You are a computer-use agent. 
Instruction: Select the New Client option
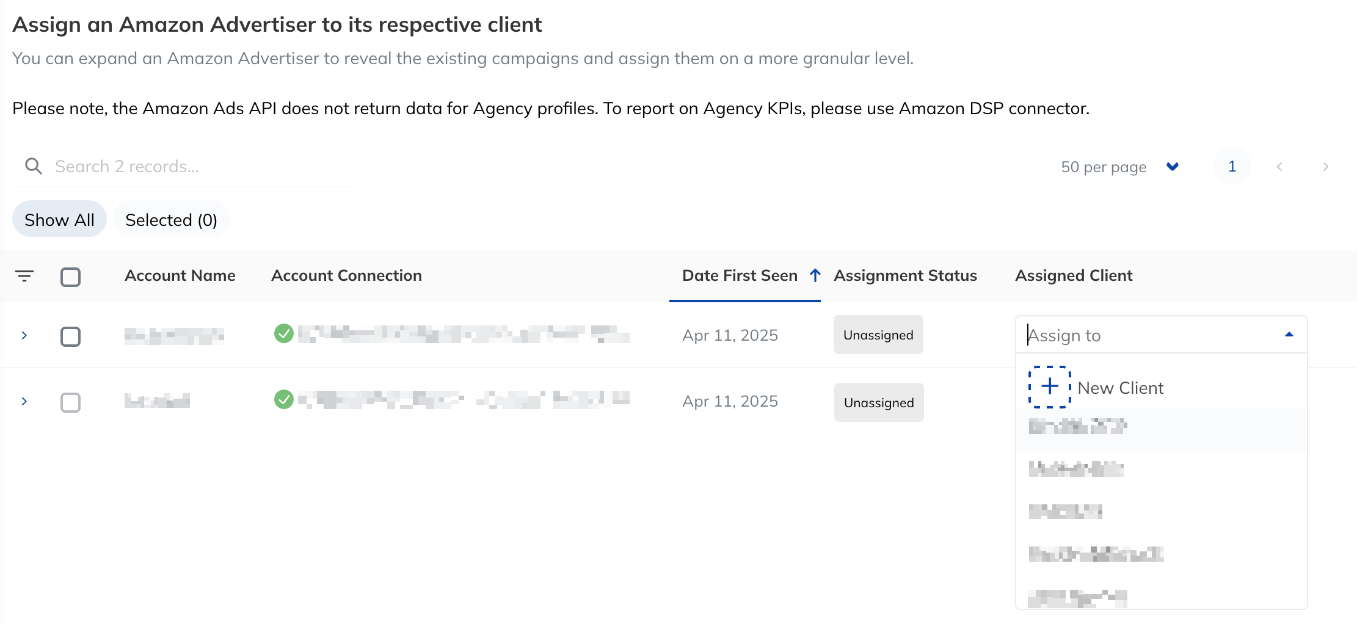(x=1120, y=387)
